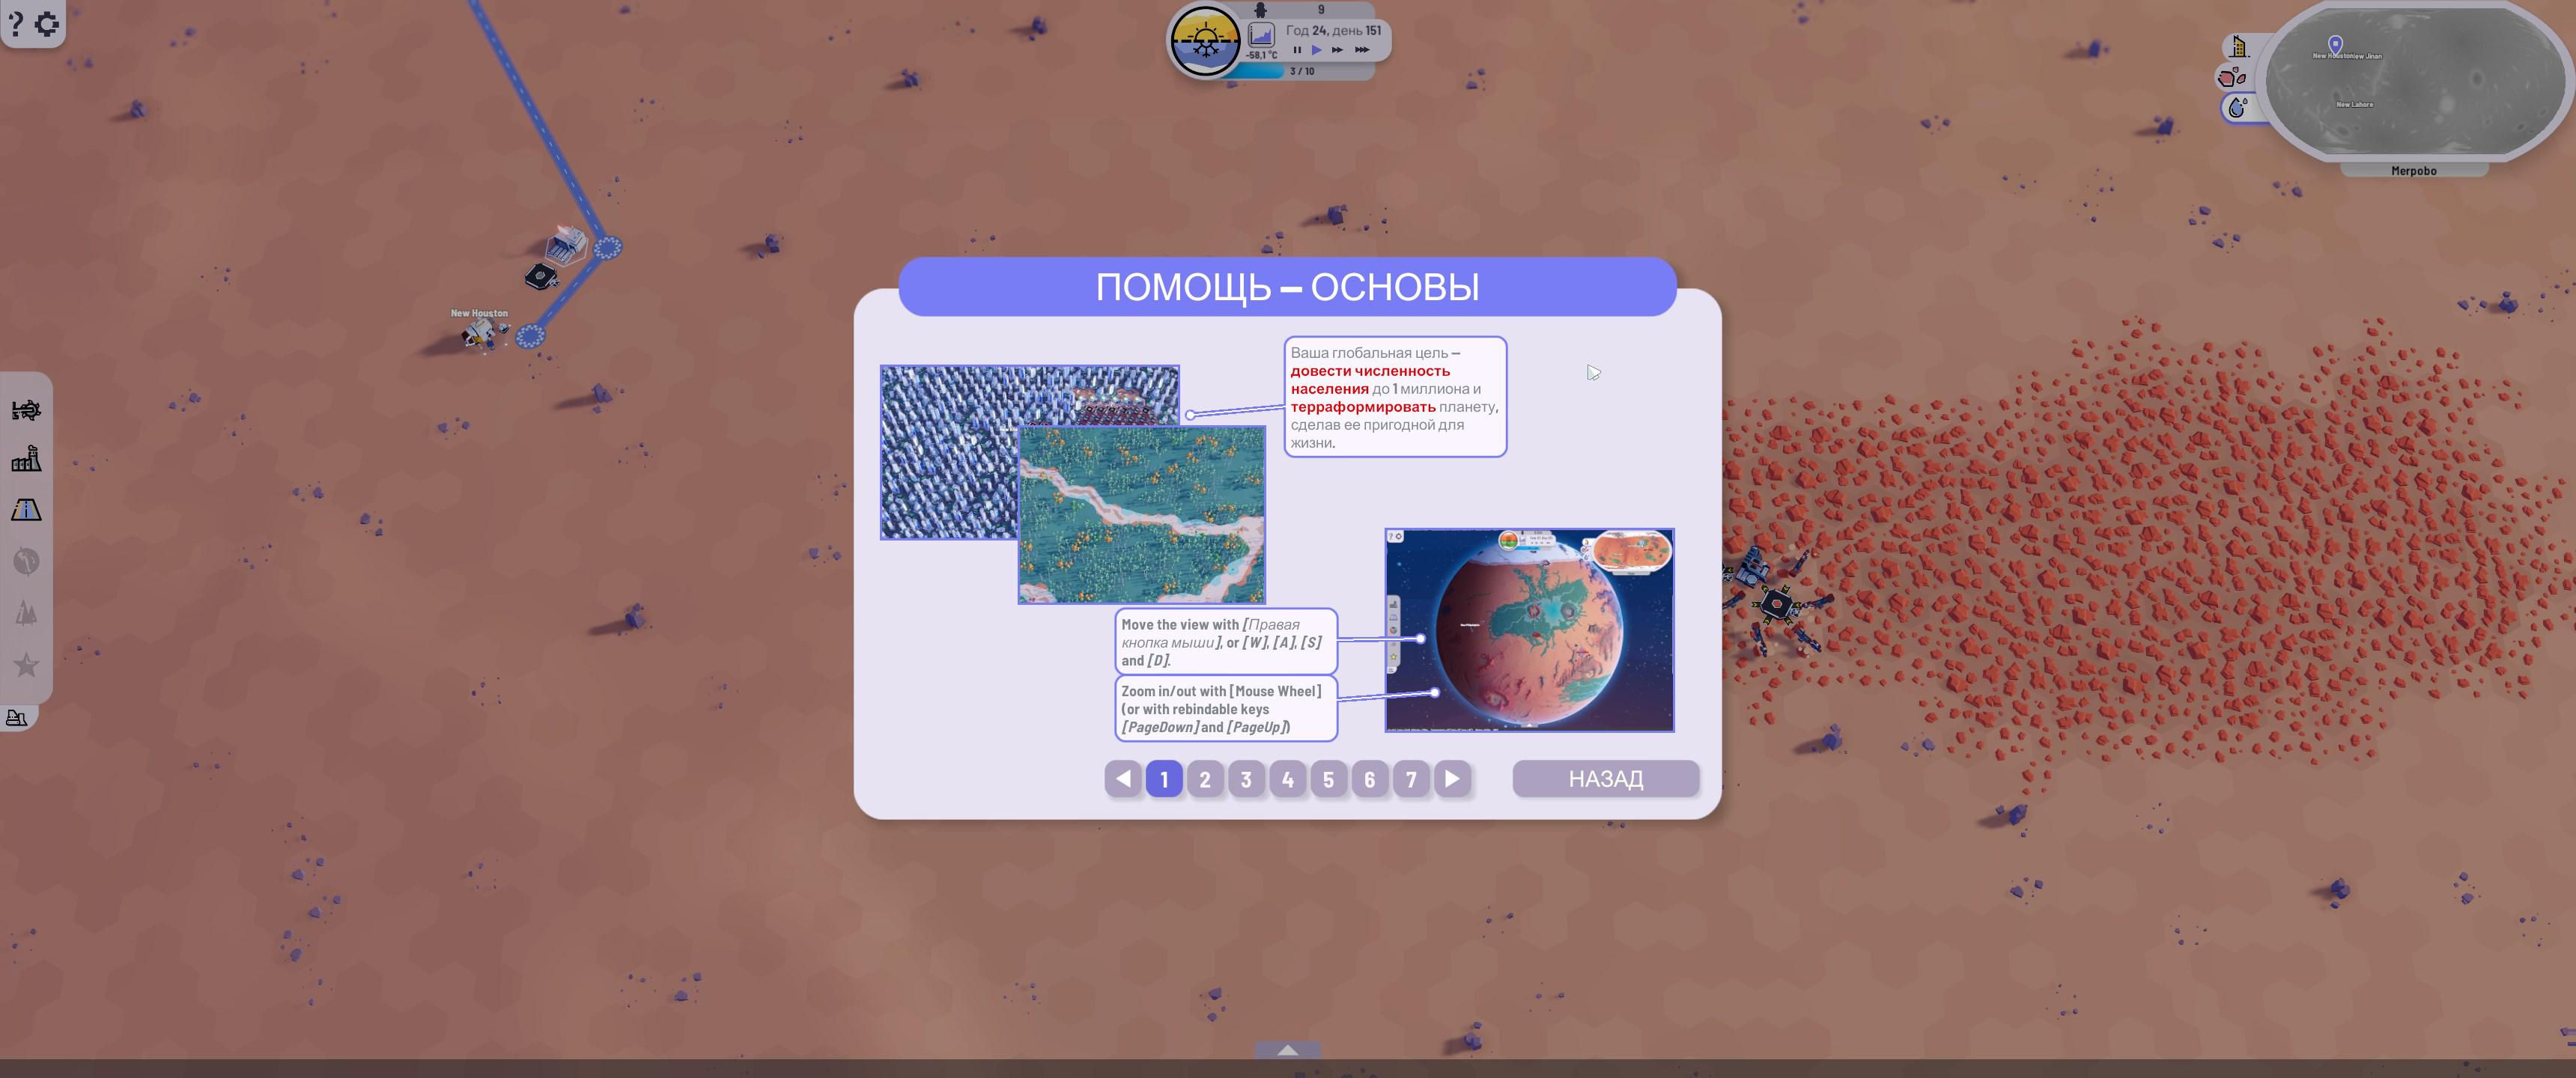Image resolution: width=2576 pixels, height=1078 pixels.
Task: Go to next help page arrow
Action: tap(1452, 779)
